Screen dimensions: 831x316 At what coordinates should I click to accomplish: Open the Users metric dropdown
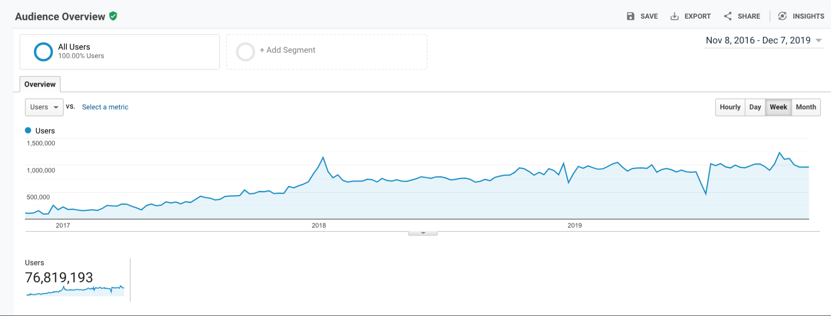[44, 107]
